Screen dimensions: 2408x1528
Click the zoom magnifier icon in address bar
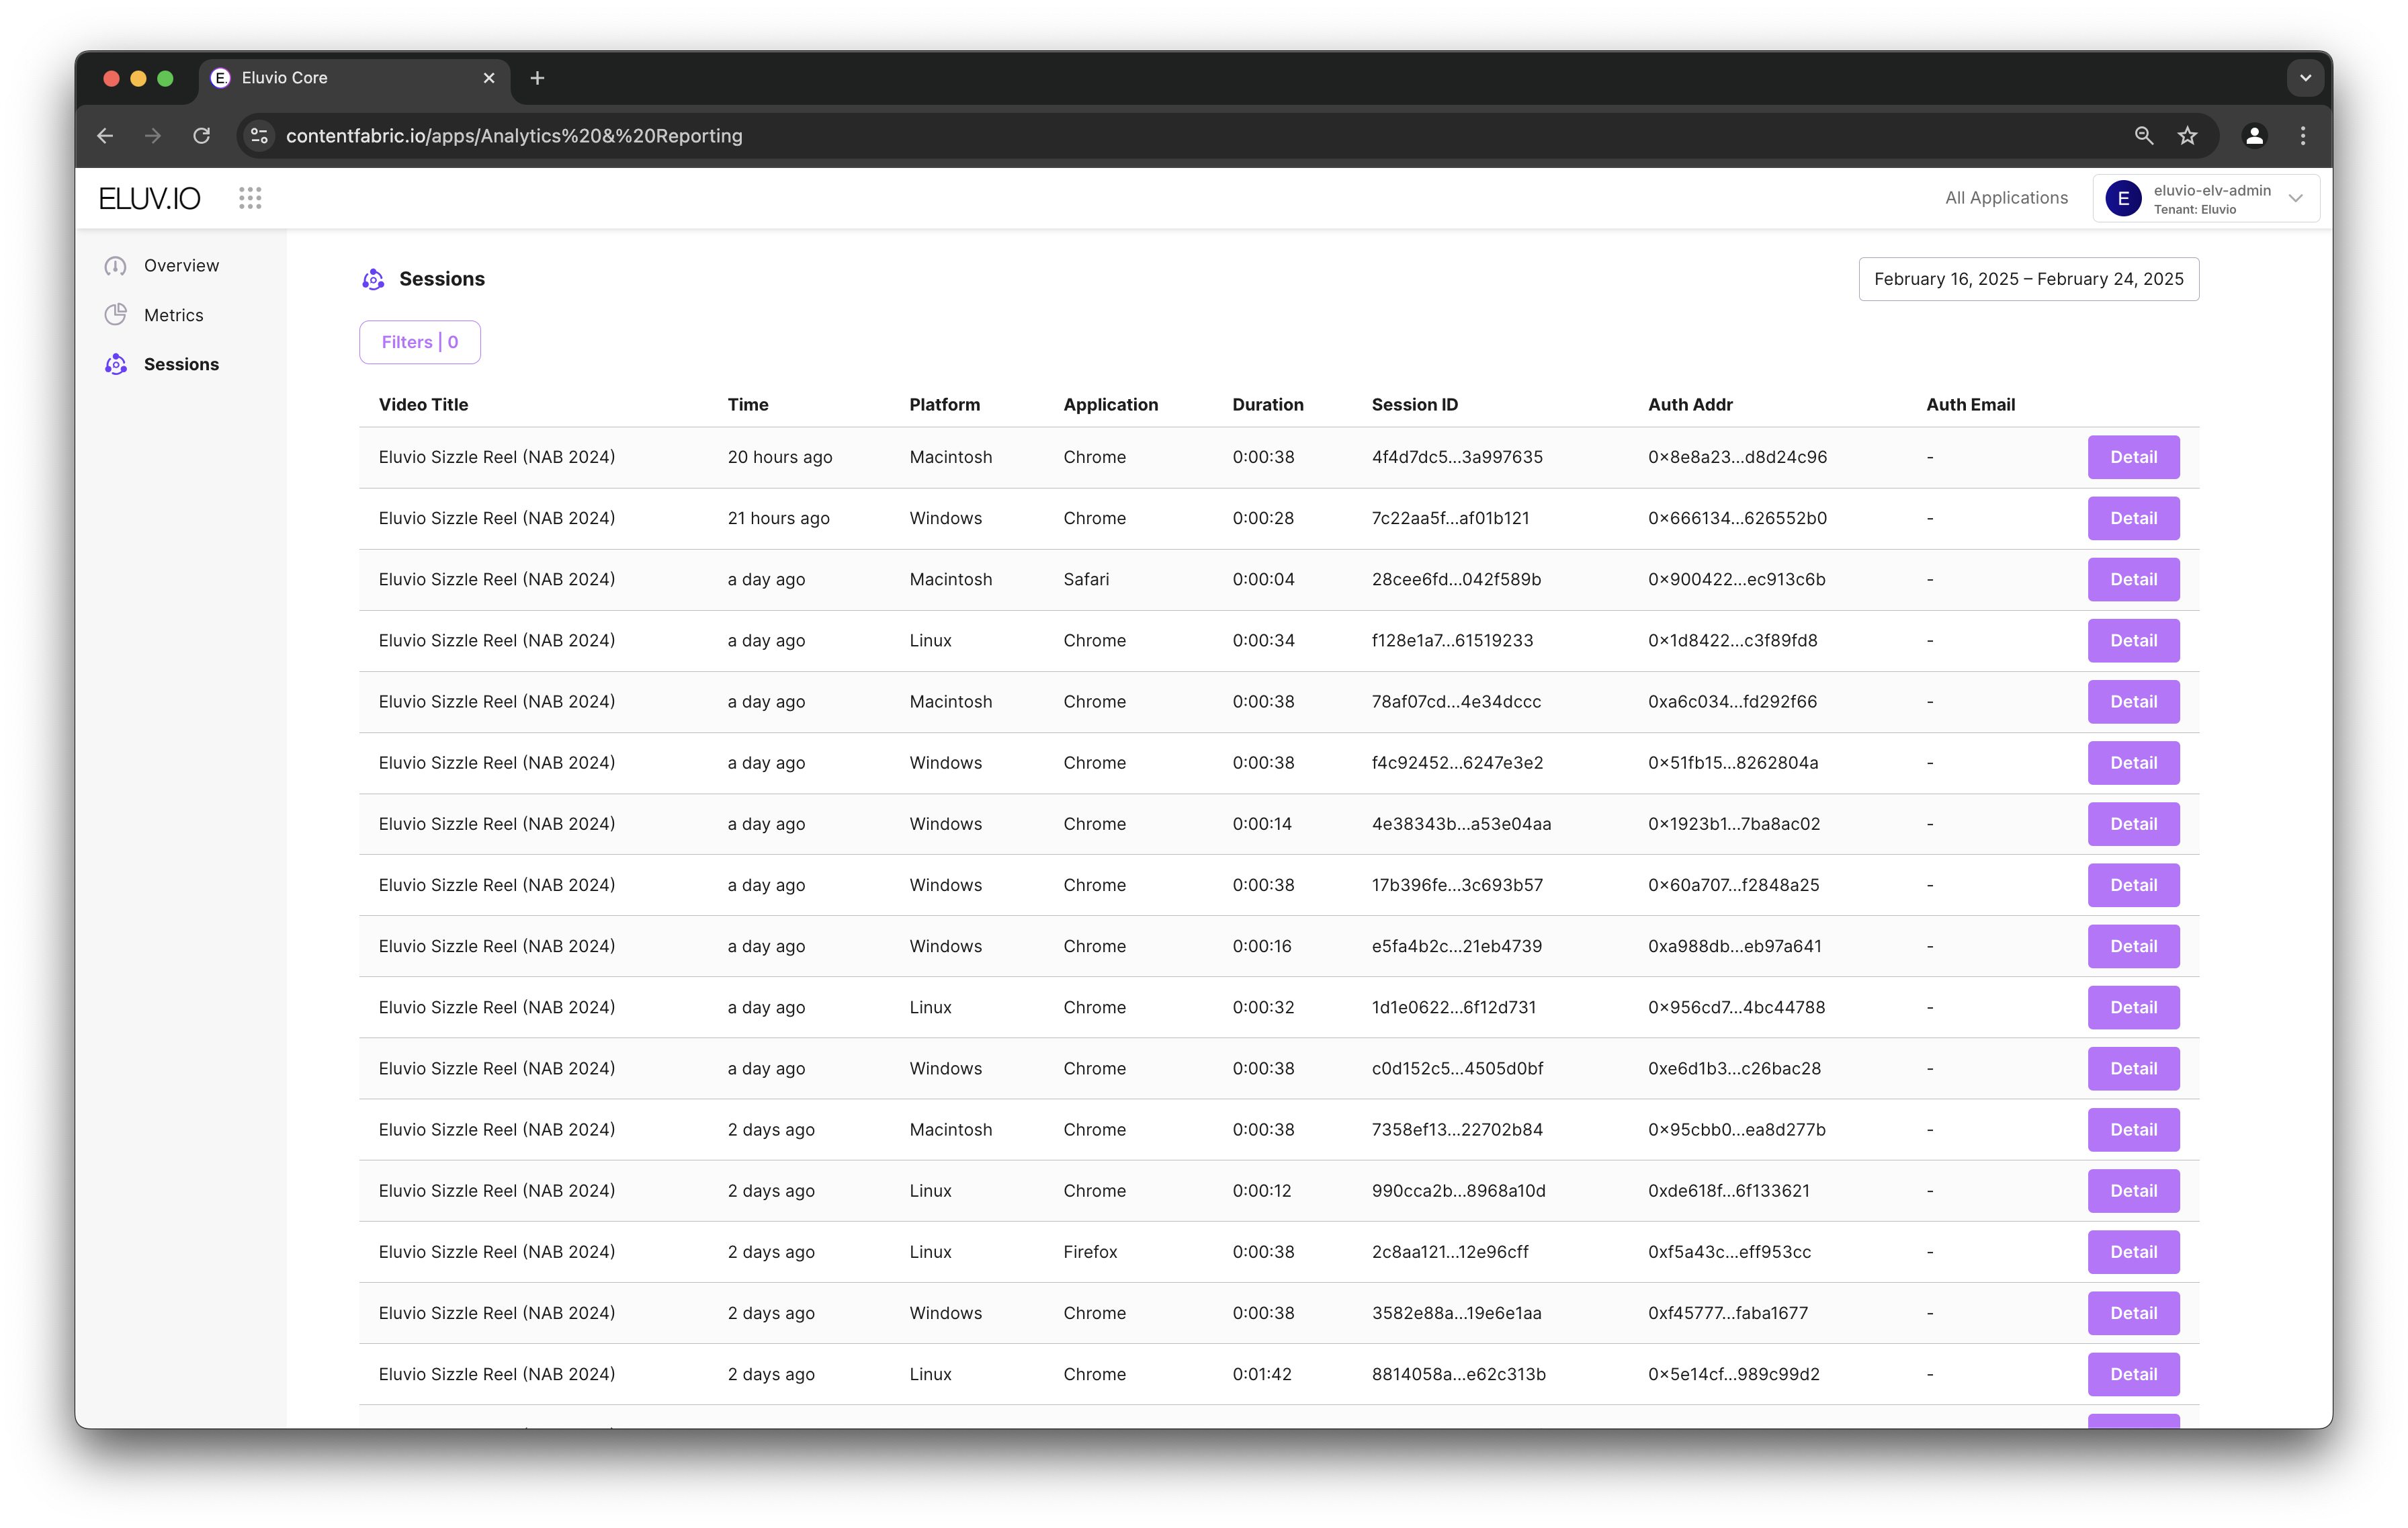[2143, 136]
